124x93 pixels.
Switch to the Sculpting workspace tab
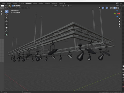15,4
